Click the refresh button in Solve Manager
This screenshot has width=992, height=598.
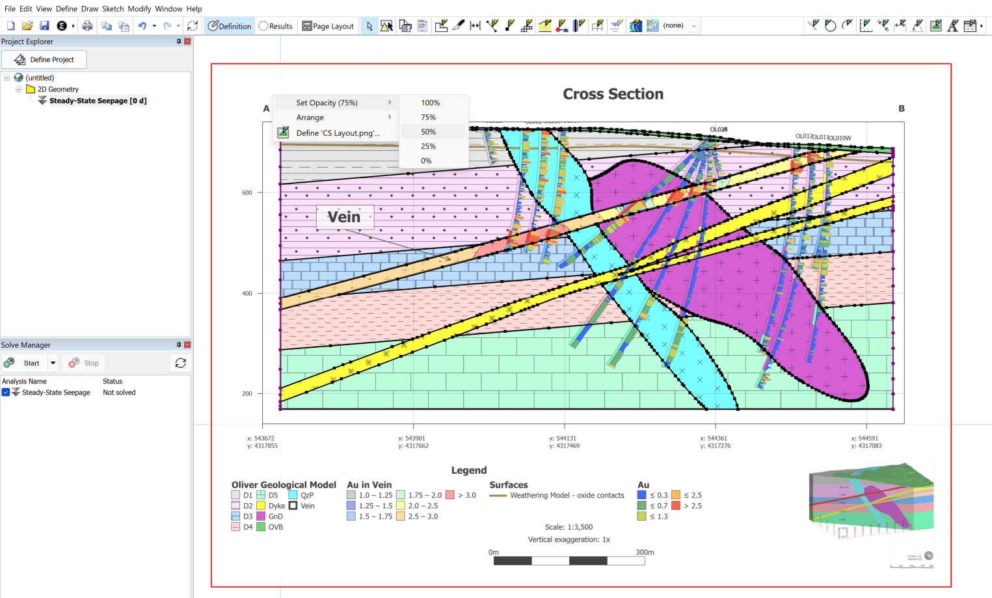[181, 363]
